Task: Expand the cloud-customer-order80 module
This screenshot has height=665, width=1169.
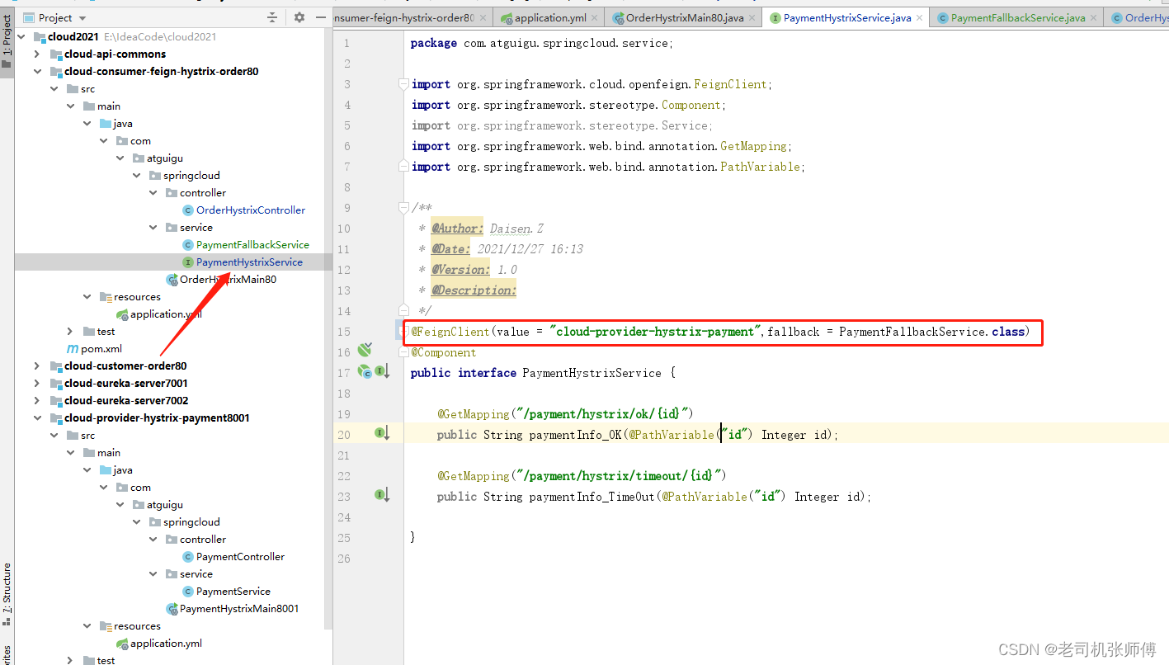Action: (x=37, y=366)
